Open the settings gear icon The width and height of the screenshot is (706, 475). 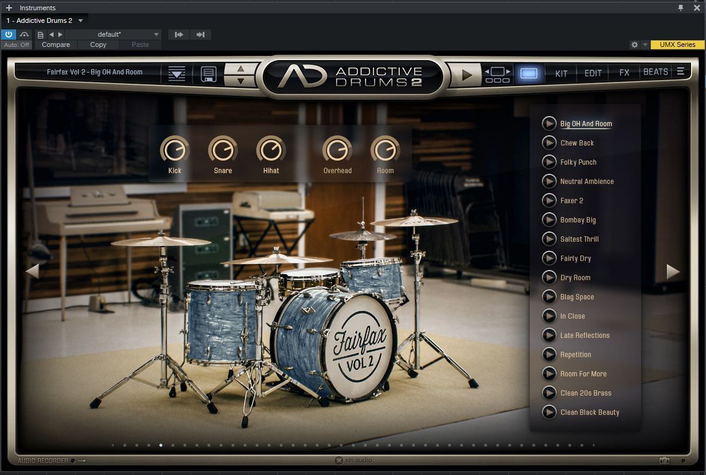click(634, 44)
